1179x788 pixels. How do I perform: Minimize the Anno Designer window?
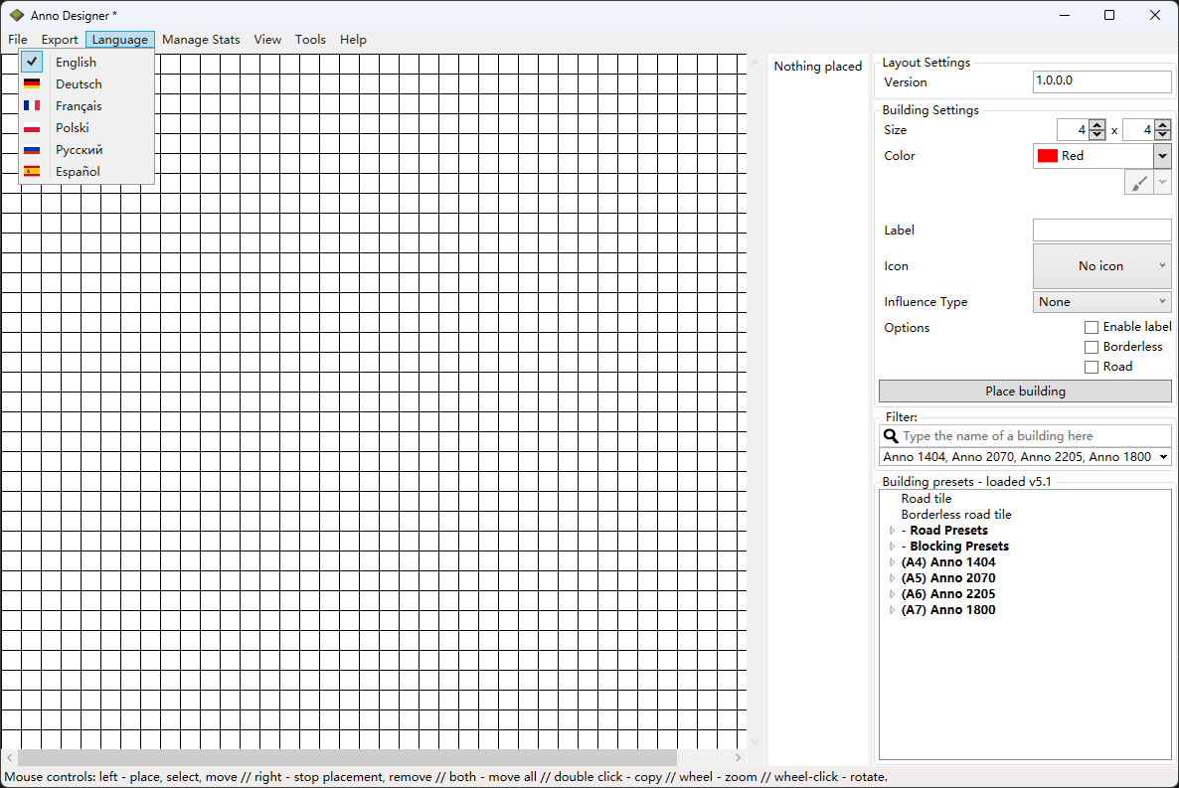[1065, 15]
